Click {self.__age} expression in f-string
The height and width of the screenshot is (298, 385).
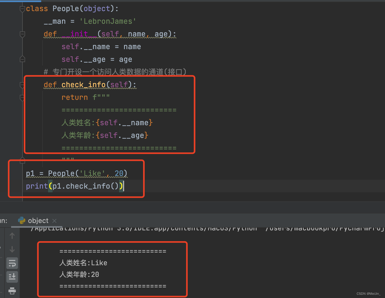(122, 136)
